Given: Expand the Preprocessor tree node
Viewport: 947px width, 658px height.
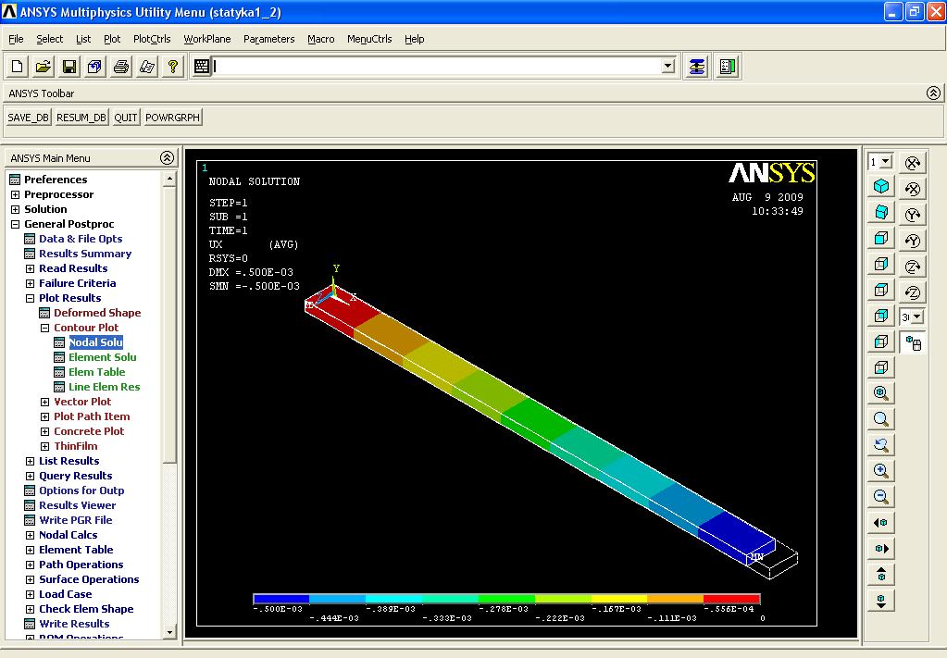Looking at the screenshot, I should (15, 194).
